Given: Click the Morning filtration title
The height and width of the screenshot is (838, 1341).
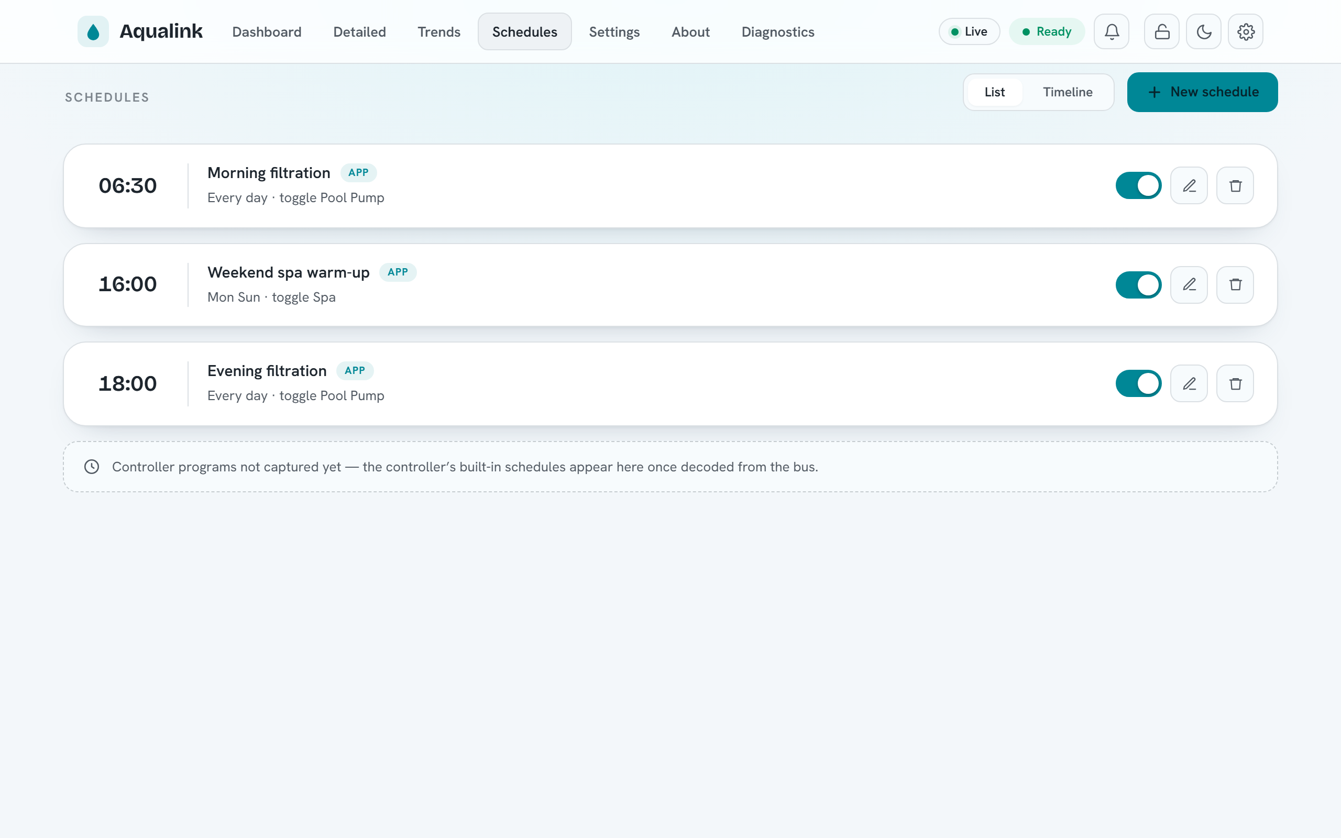Looking at the screenshot, I should (x=269, y=173).
